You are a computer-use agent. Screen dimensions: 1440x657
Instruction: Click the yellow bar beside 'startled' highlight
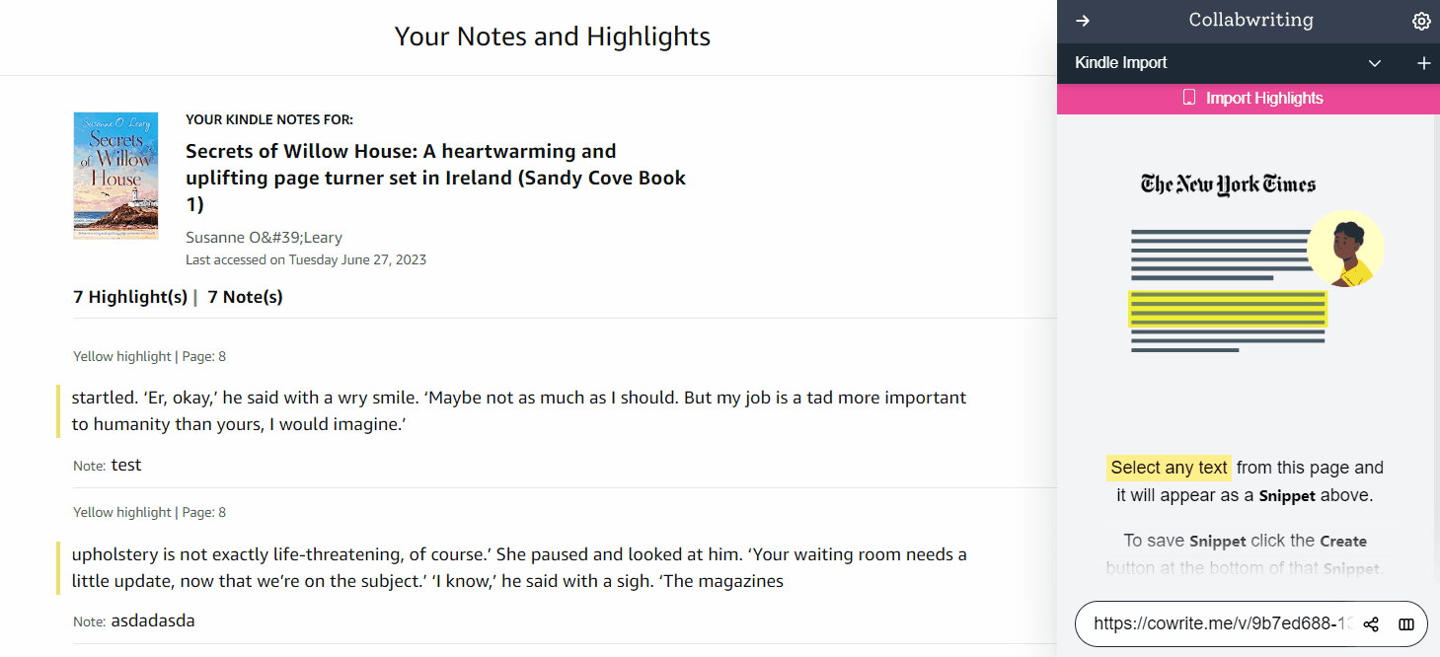pyautogui.click(x=59, y=410)
